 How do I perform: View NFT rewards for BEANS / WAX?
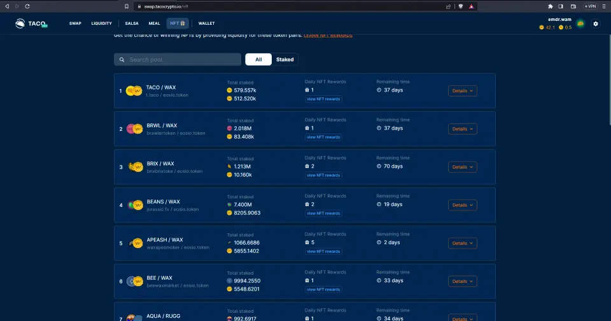point(323,213)
